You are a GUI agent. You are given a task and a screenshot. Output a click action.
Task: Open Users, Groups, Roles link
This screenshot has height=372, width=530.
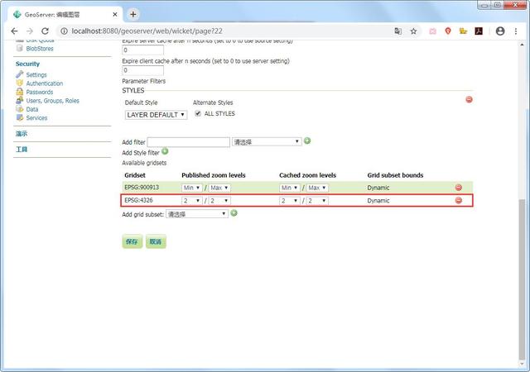click(x=53, y=101)
